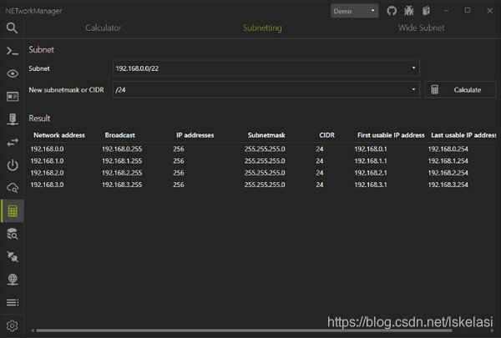The width and height of the screenshot is (501, 338).
Task: Select broadcast 192.168.1.255 cell
Action: (x=122, y=161)
